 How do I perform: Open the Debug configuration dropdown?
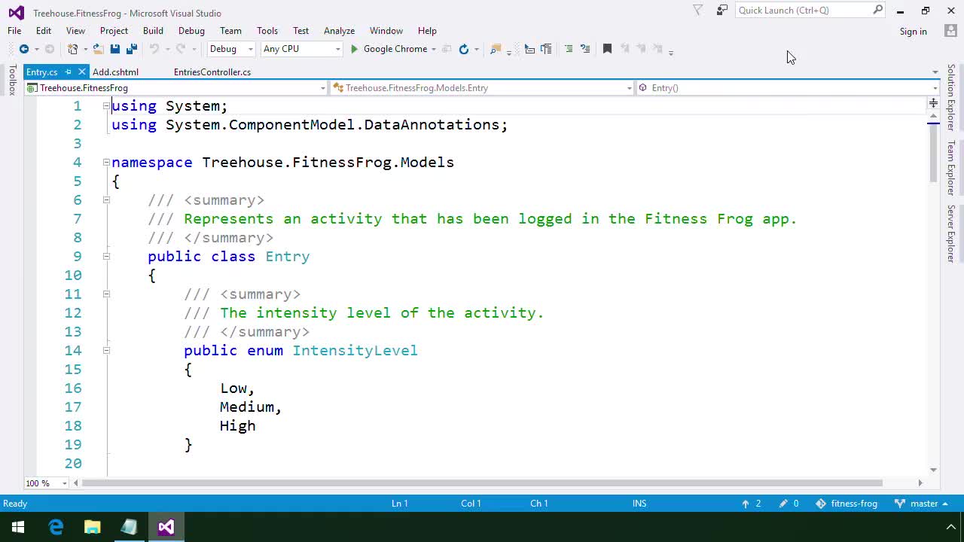pyautogui.click(x=231, y=49)
